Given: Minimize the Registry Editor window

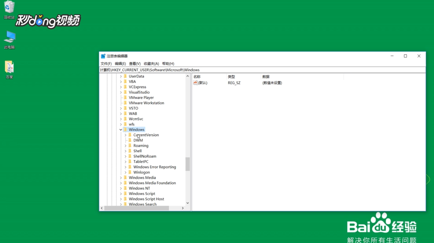Looking at the screenshot, I should pyautogui.click(x=392, y=56).
